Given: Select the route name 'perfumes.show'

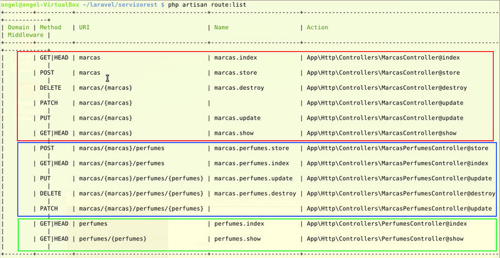Looking at the screenshot, I should [237, 239].
